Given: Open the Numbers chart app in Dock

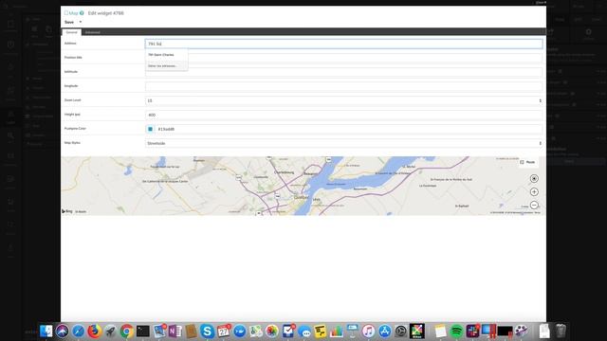Looking at the screenshot, I should (337, 331).
